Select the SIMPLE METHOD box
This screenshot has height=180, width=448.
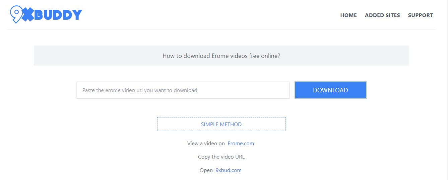click(x=221, y=124)
